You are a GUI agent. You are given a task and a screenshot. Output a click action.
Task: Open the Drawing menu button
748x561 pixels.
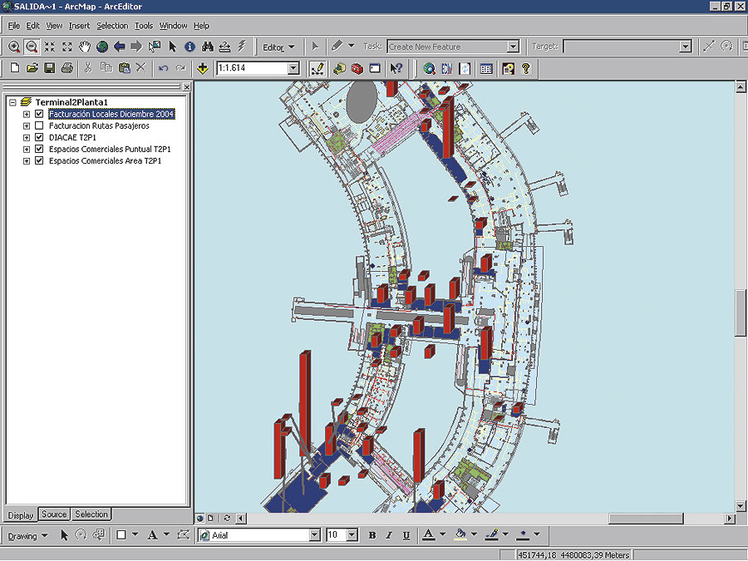coord(27,535)
